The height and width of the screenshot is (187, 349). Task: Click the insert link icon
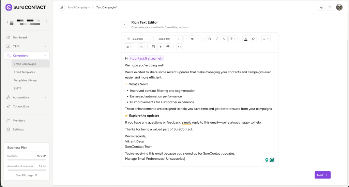(x=141, y=47)
